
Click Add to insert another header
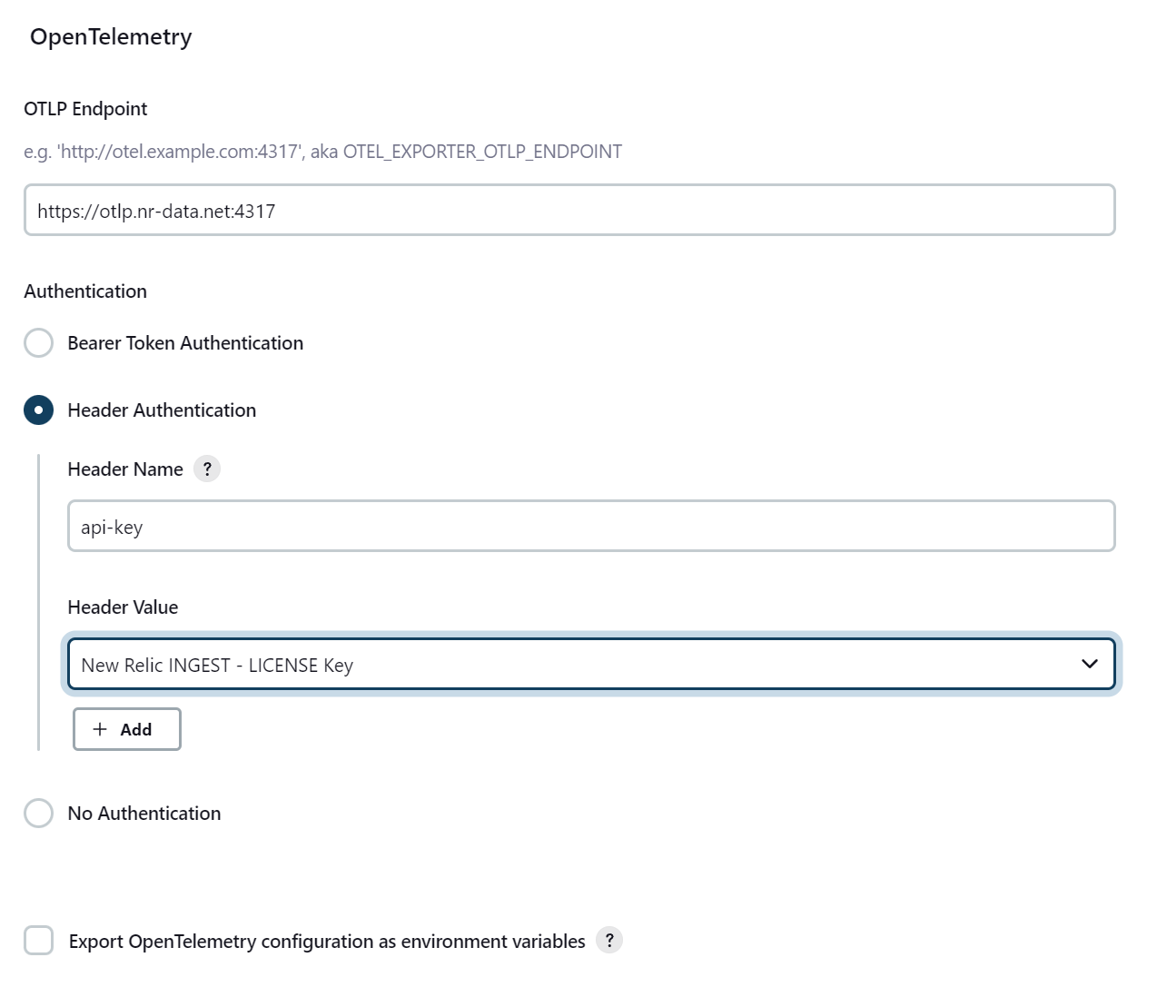coord(126,729)
